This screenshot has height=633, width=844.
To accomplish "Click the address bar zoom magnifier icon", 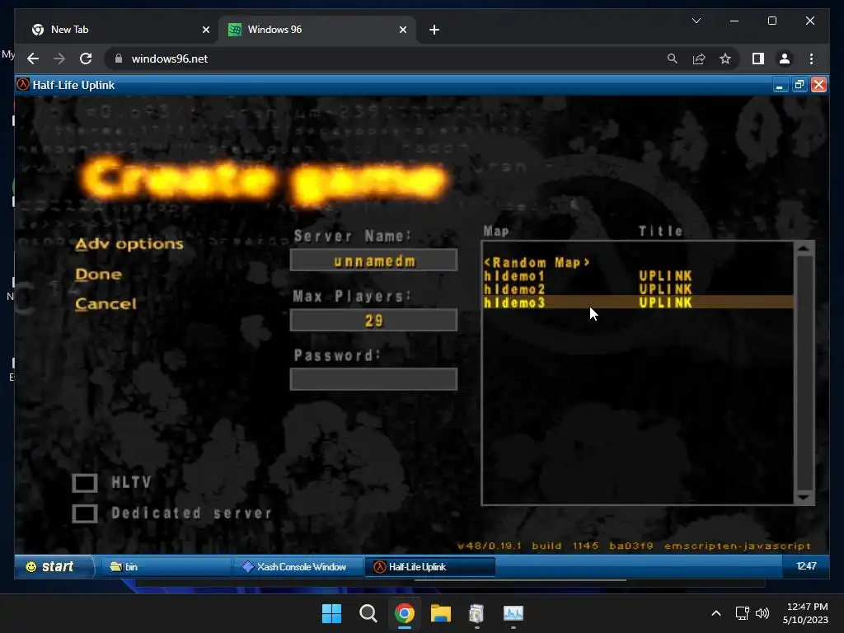I will click(673, 59).
